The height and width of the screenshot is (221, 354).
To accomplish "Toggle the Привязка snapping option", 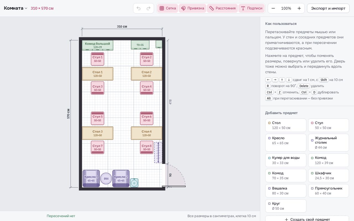I will [x=192, y=8].
